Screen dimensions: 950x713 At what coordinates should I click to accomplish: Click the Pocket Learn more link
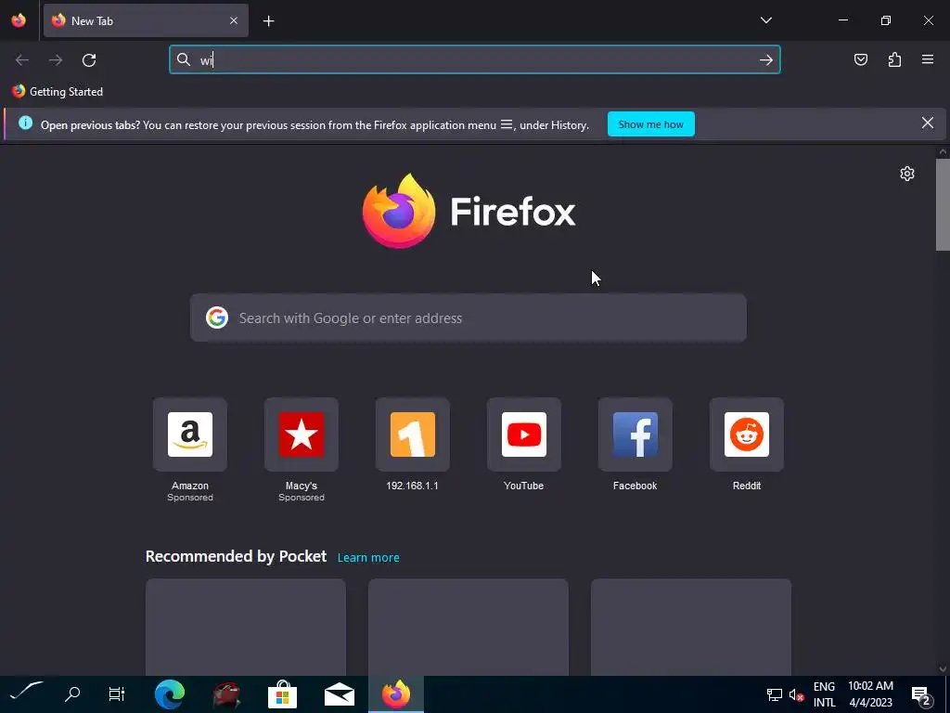click(368, 558)
